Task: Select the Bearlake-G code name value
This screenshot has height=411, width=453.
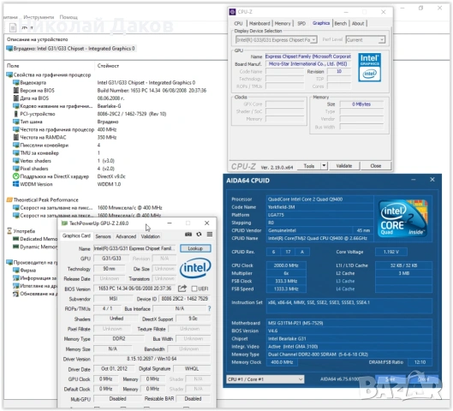Action: point(110,106)
